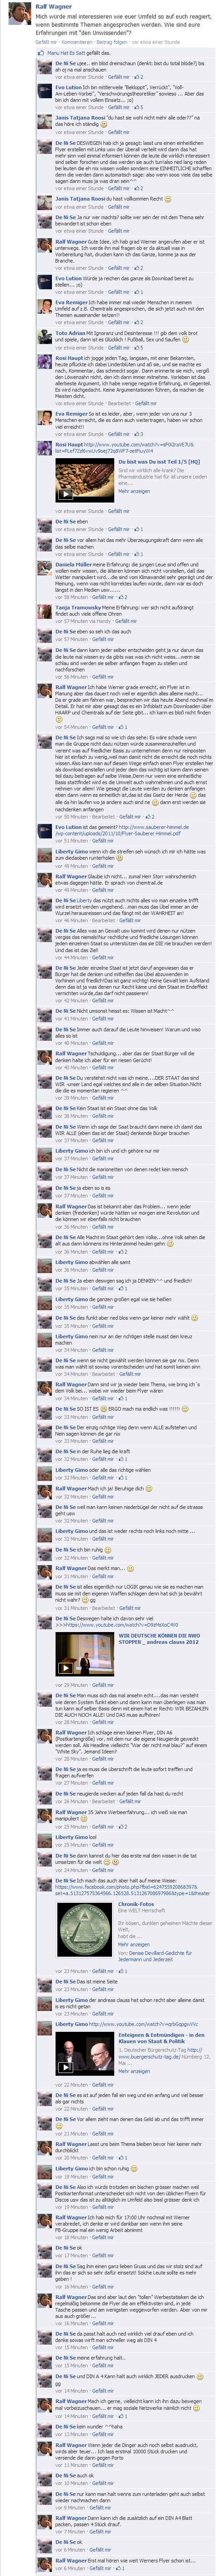Click Daniela Müller's comment avatar

coord(46,569)
